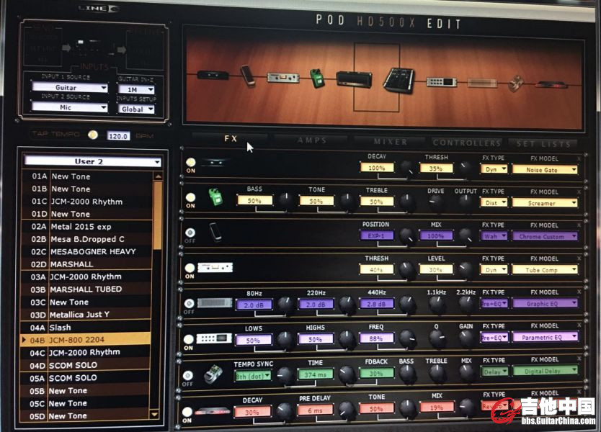
Task: Select preset 03D Metallica Just Y
Action: [x=86, y=315]
